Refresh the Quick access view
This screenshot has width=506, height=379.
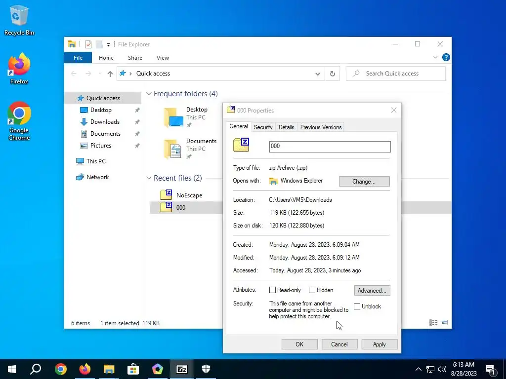(x=333, y=74)
